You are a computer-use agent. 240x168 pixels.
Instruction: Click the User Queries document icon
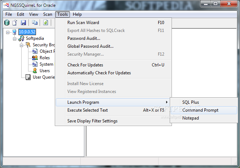pos(28,77)
